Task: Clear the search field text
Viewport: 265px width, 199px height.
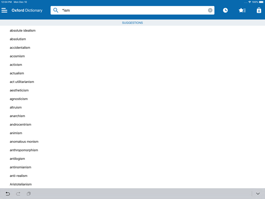Action: [210, 10]
